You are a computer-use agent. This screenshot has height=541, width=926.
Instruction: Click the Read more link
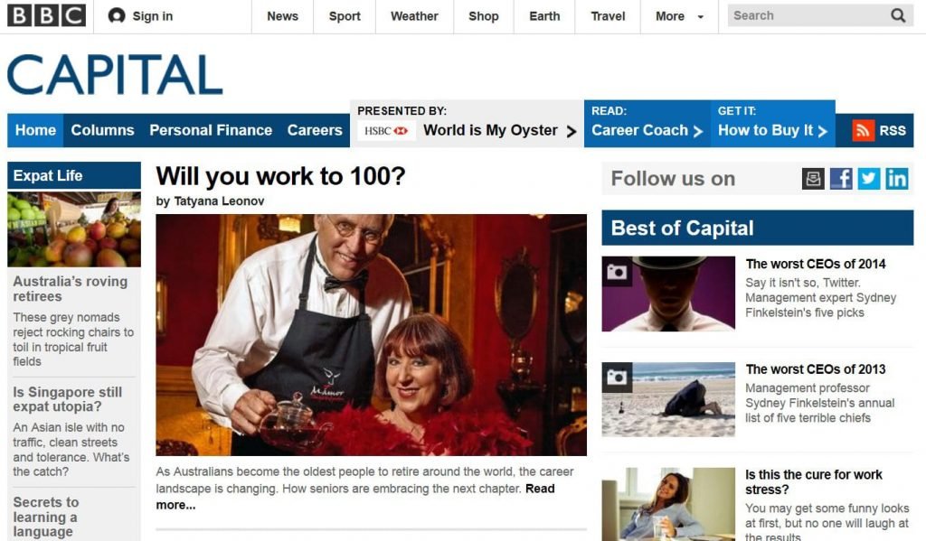pyautogui.click(x=354, y=497)
